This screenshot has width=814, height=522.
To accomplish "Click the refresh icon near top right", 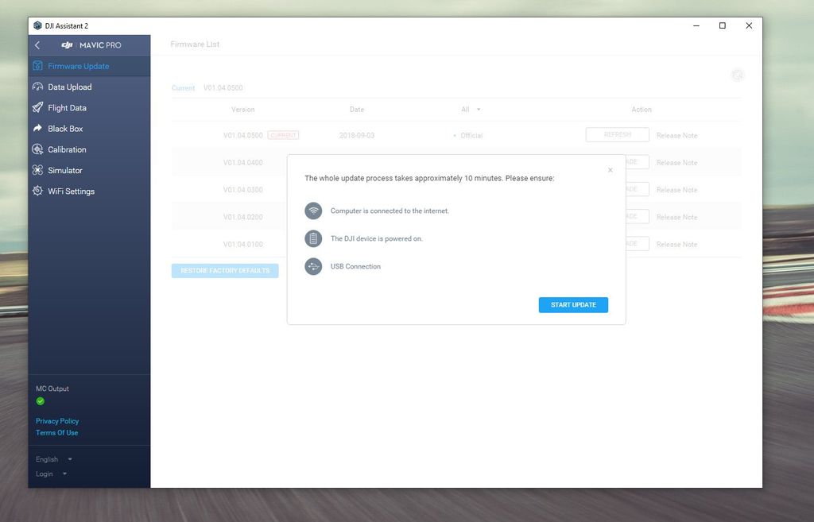I will tap(738, 75).
